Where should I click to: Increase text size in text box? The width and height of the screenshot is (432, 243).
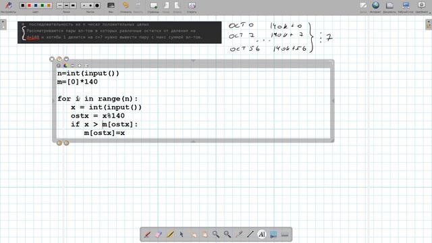click(80, 65)
